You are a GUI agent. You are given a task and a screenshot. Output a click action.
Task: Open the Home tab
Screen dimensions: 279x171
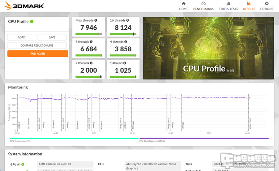184,6
